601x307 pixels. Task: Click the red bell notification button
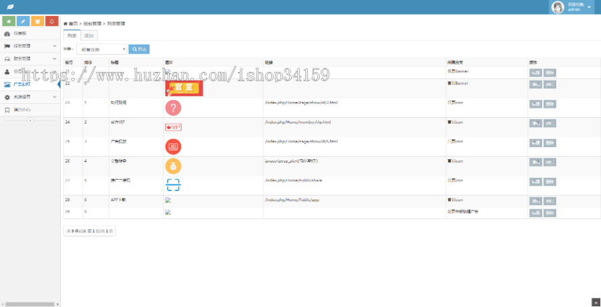[53, 21]
